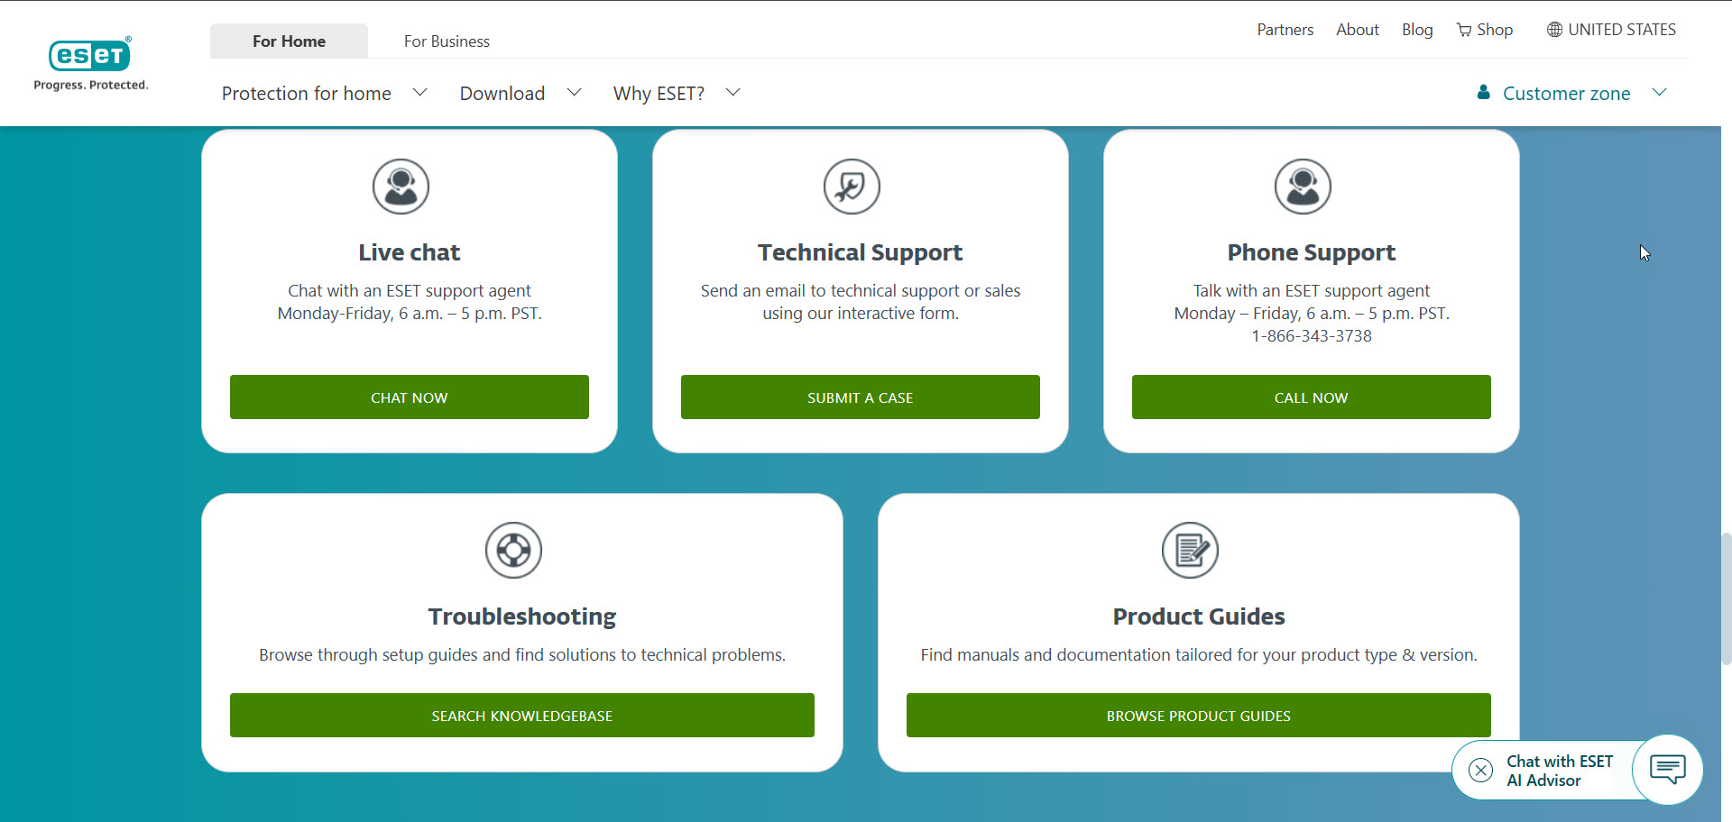Click the page vertical scrollbar thumb
The width and height of the screenshot is (1732, 822).
point(1727,599)
